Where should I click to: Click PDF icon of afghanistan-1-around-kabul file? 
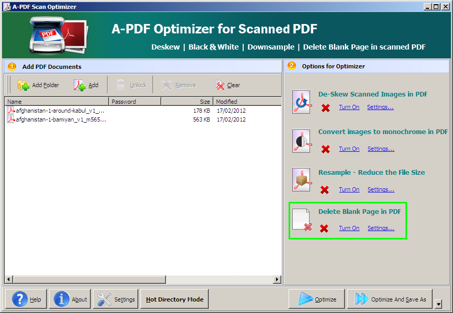click(11, 110)
